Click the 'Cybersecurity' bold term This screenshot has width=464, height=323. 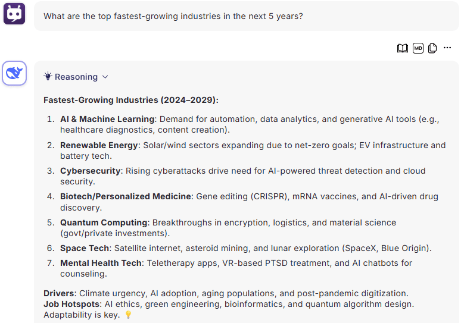pyautogui.click(x=91, y=171)
